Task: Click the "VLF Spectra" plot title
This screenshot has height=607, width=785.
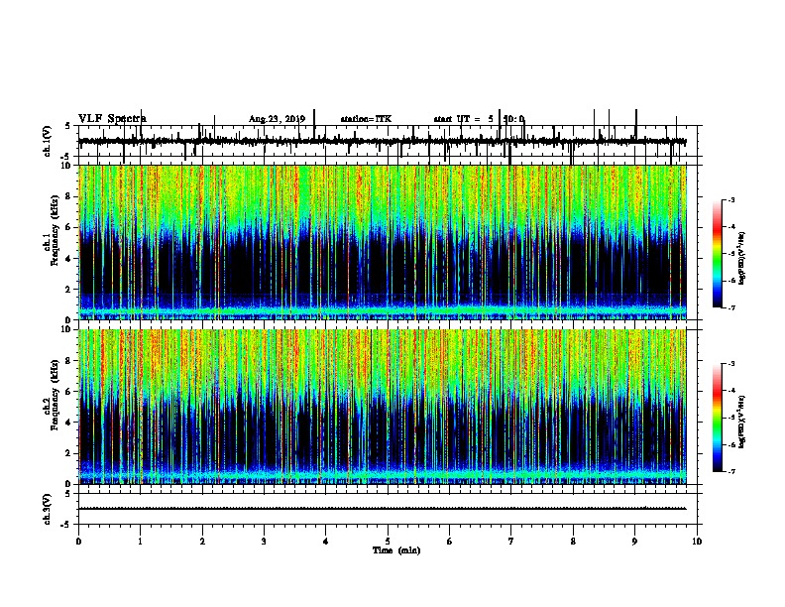Action: click(x=112, y=119)
